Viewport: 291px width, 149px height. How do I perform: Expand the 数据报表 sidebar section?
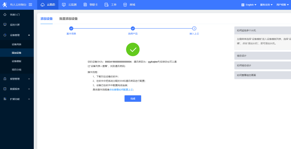(29, 89)
